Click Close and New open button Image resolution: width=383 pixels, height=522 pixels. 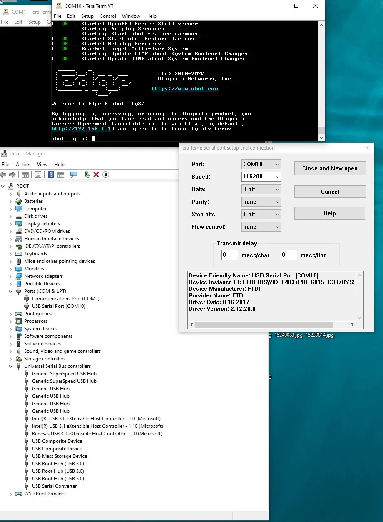[330, 168]
